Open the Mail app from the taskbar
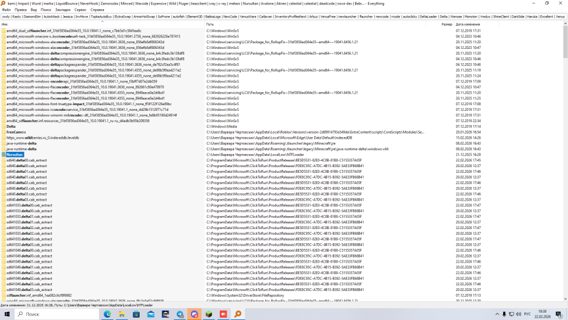 151,314
